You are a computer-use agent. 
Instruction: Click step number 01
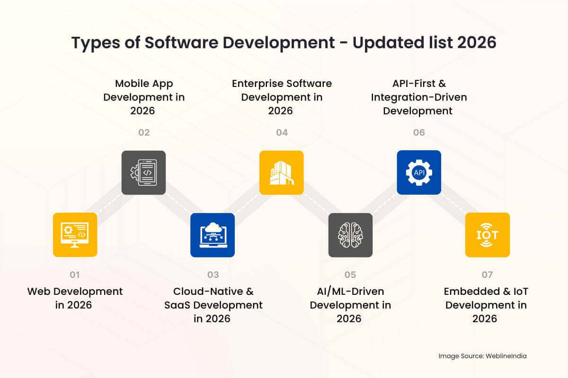tap(75, 275)
